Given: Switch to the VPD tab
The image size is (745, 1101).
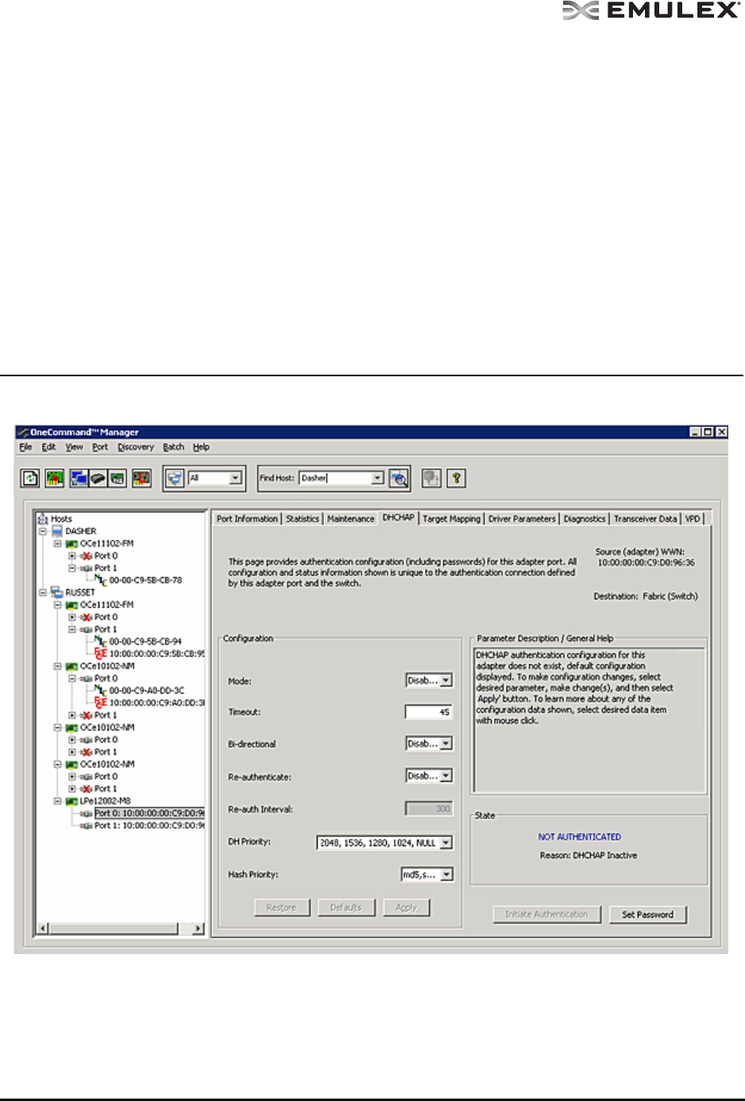Looking at the screenshot, I should [x=693, y=518].
